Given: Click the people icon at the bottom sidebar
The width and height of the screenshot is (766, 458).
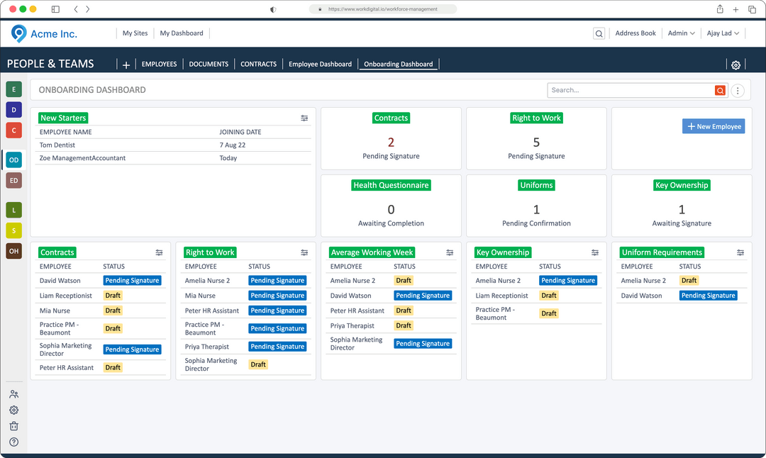Looking at the screenshot, I should coord(13,393).
